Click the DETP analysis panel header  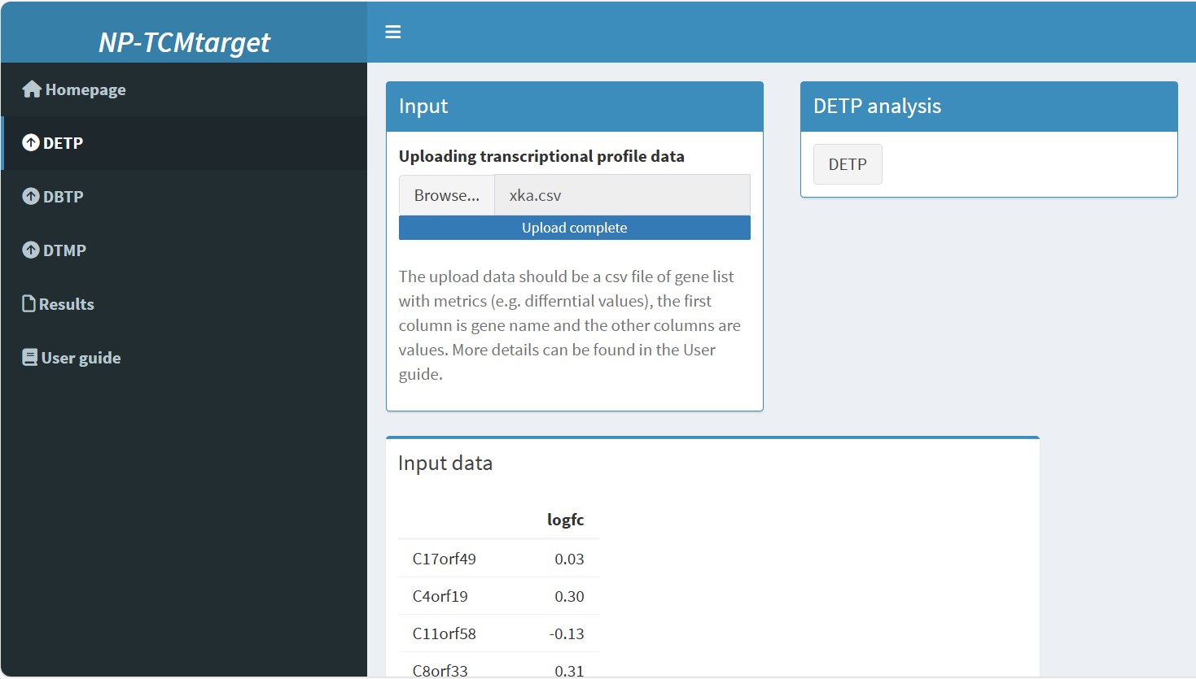[989, 107]
